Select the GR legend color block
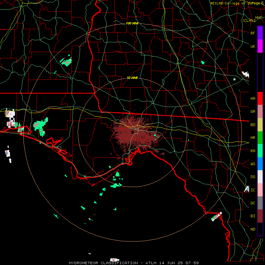 (260, 111)
